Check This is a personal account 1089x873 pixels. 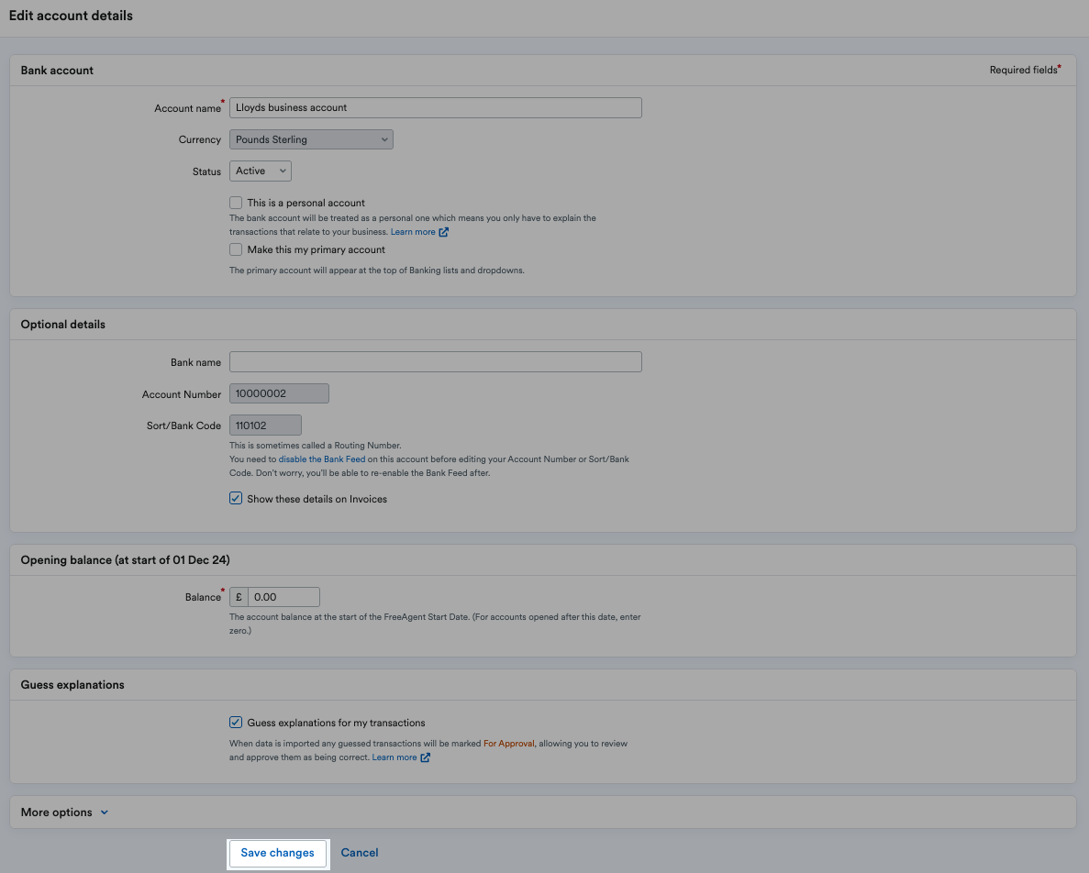tap(236, 203)
